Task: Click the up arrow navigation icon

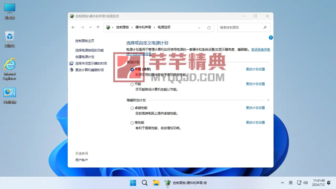Action: 98,27
